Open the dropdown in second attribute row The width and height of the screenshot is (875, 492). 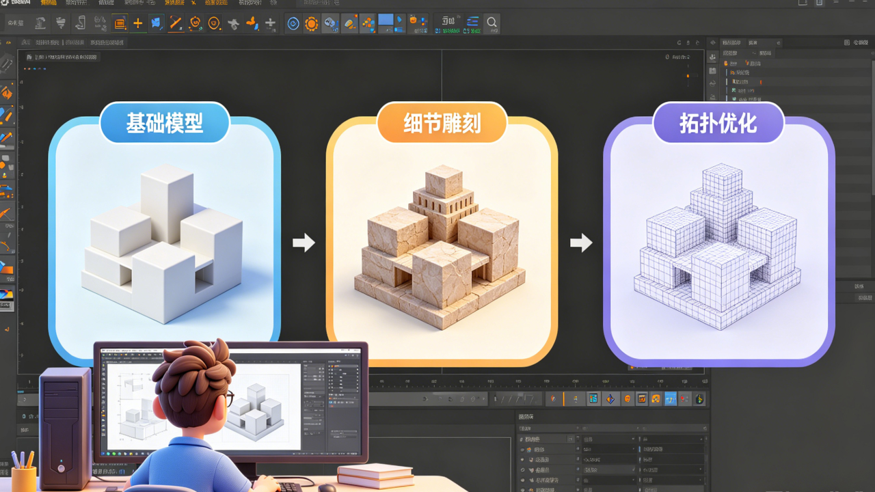click(x=633, y=450)
